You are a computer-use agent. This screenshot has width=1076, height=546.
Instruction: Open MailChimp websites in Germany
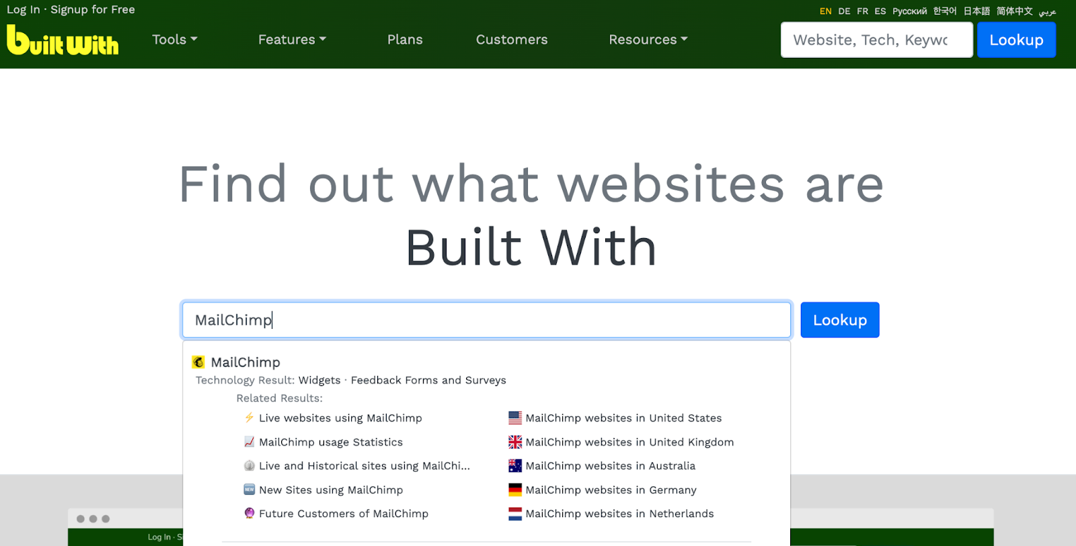coord(611,490)
